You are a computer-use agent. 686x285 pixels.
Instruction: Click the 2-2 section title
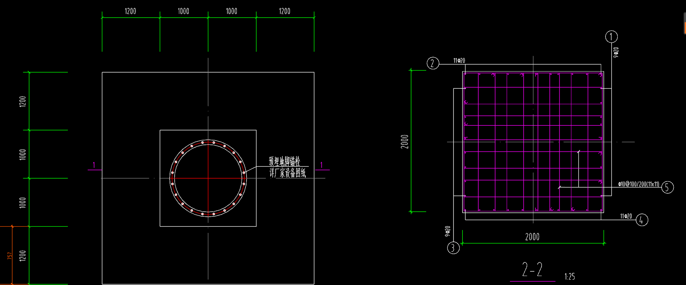coord(532,270)
